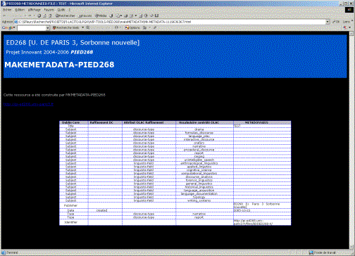Click the Stop loading toolbar icon
This screenshot has height=256, width=355.
[39, 15]
